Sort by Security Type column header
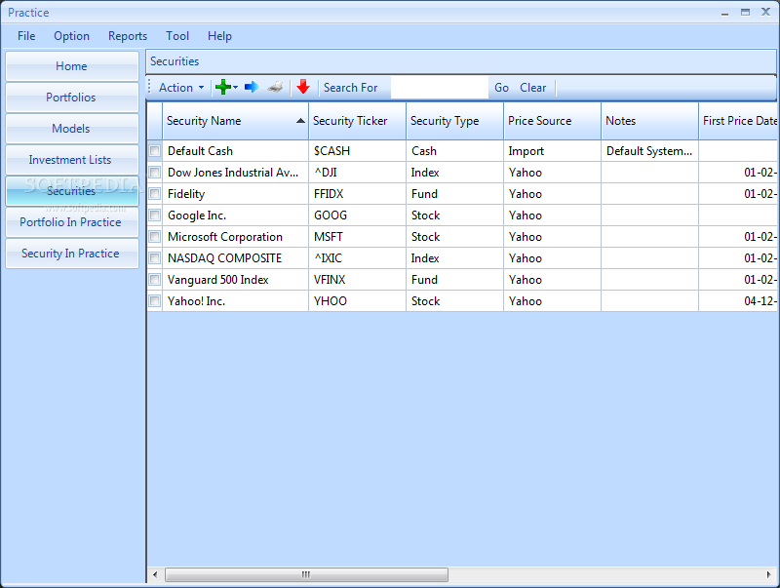 pyautogui.click(x=454, y=121)
